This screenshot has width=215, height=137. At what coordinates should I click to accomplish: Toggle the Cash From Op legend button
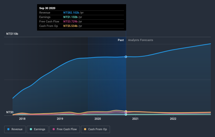[95, 129]
